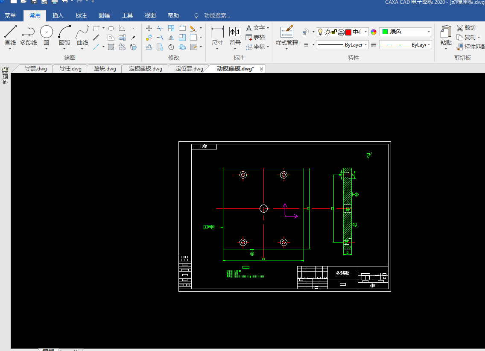Image resolution: width=485 pixels, height=351 pixels.
Task: Expand the 圆 dropdown arrow
Action: click(x=47, y=49)
